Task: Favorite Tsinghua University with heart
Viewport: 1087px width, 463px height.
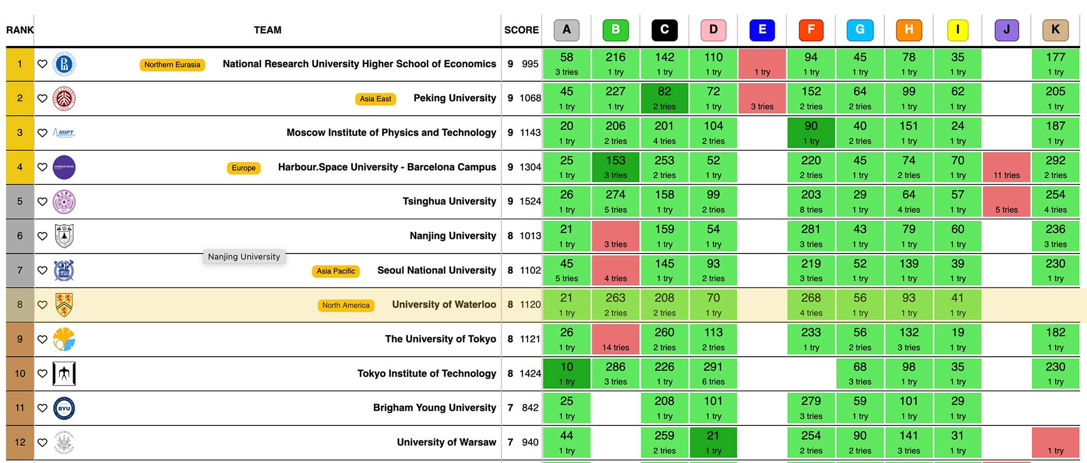Action: click(43, 201)
